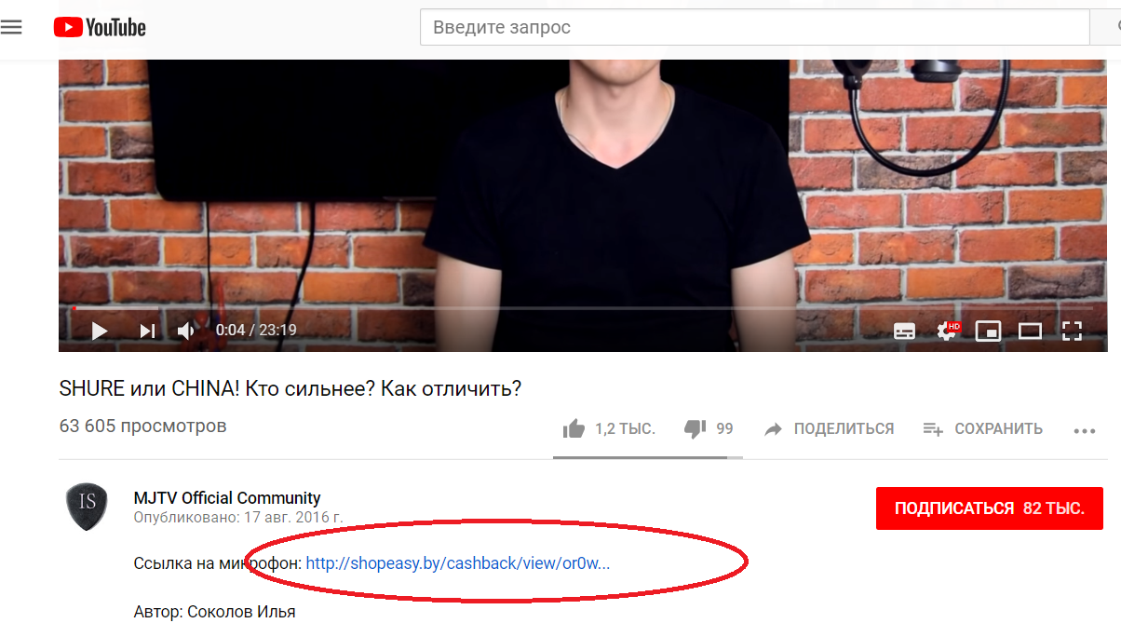This screenshot has width=1121, height=623.
Task: Switch to miniplayer mode
Action: (988, 331)
